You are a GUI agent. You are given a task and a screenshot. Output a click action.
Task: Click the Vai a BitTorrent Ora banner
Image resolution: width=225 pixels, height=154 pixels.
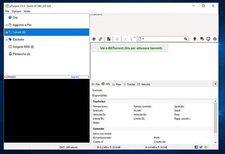point(130,48)
